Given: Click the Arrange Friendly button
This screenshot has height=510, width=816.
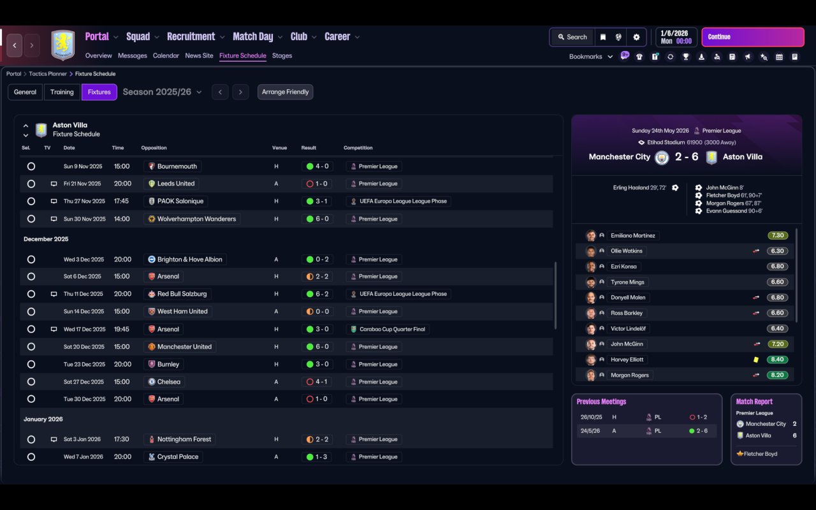Looking at the screenshot, I should pyautogui.click(x=285, y=92).
